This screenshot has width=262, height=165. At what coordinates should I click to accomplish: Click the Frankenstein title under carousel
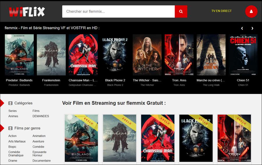pyautogui.click(x=51, y=80)
